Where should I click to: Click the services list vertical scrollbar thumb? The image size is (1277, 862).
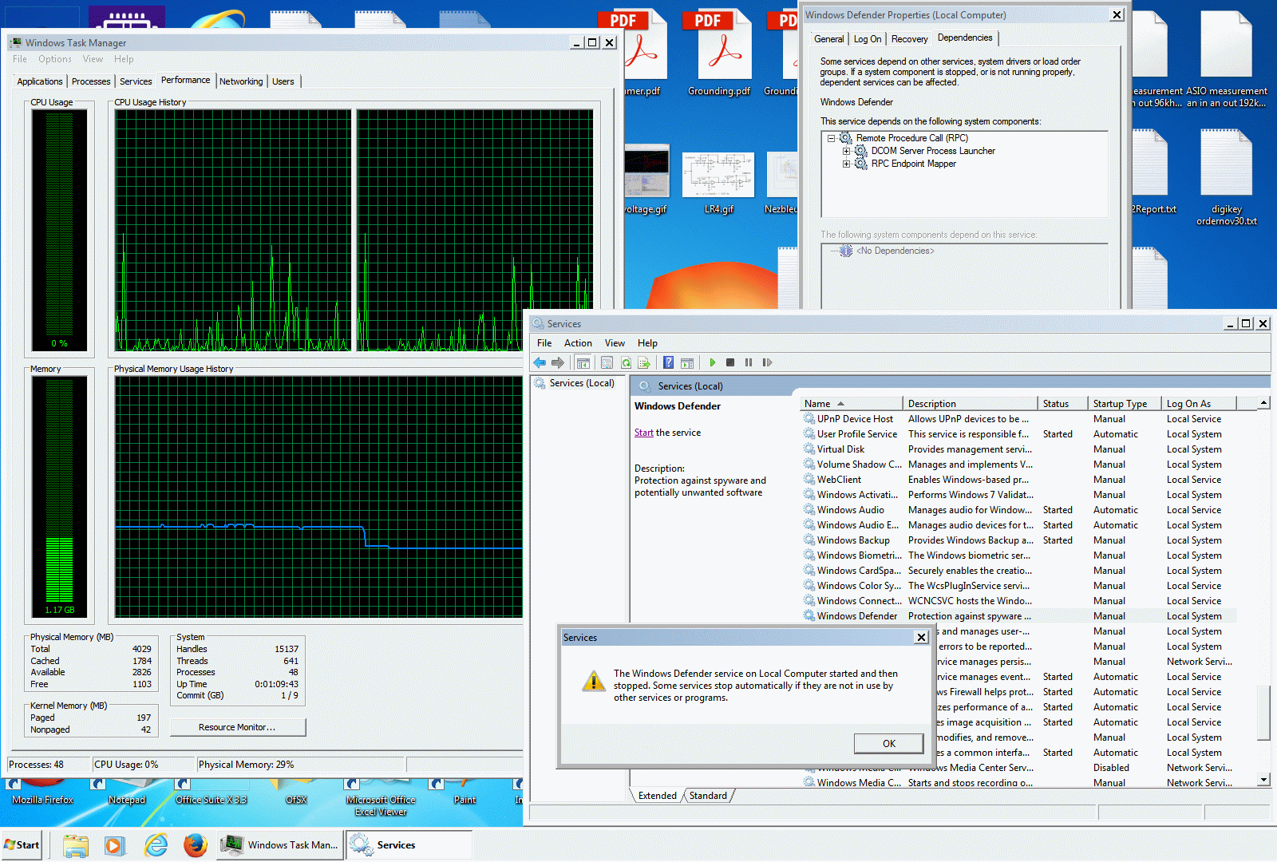click(1263, 713)
